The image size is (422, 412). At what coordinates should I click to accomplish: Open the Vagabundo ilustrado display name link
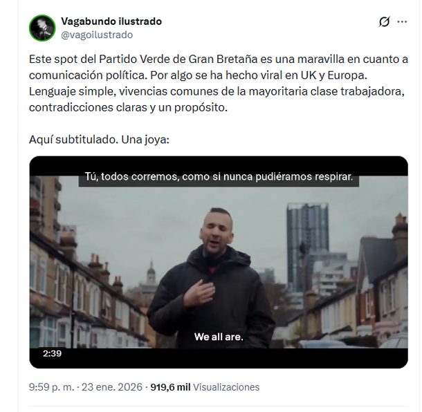coord(111,21)
